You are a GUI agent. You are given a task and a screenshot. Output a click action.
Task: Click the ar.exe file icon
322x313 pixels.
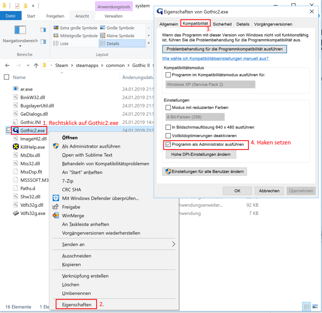pyautogui.click(x=16, y=89)
